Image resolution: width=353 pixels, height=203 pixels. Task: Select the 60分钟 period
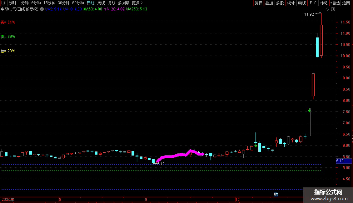(78, 3)
